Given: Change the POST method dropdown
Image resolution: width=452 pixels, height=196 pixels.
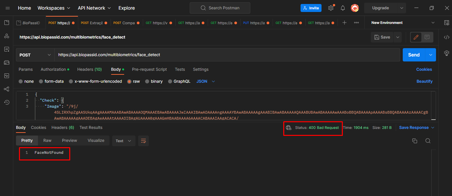Looking at the screenshot, I should [x=35, y=55].
